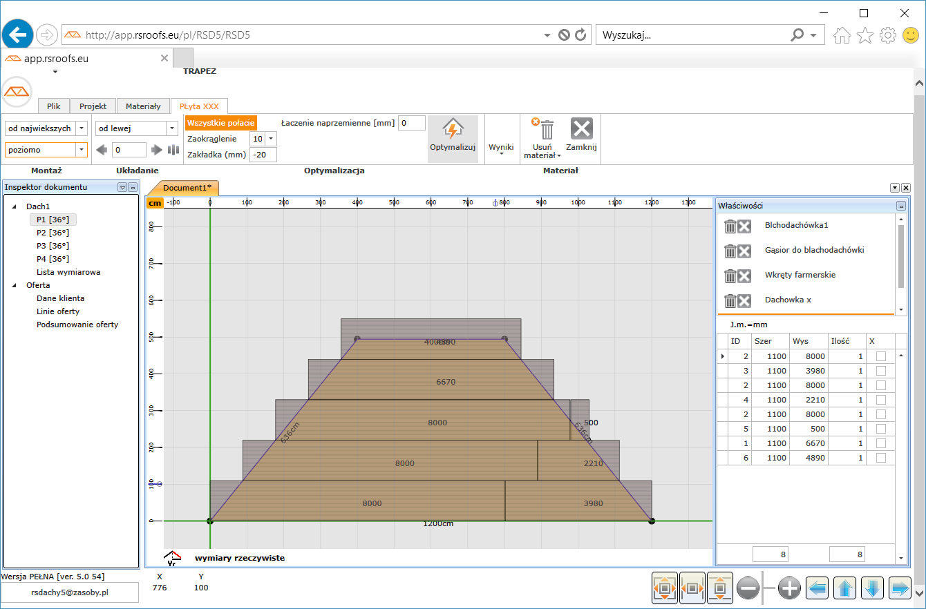This screenshot has height=609, width=926.
Task: Zoom in with the plus button
Action: tap(788, 588)
